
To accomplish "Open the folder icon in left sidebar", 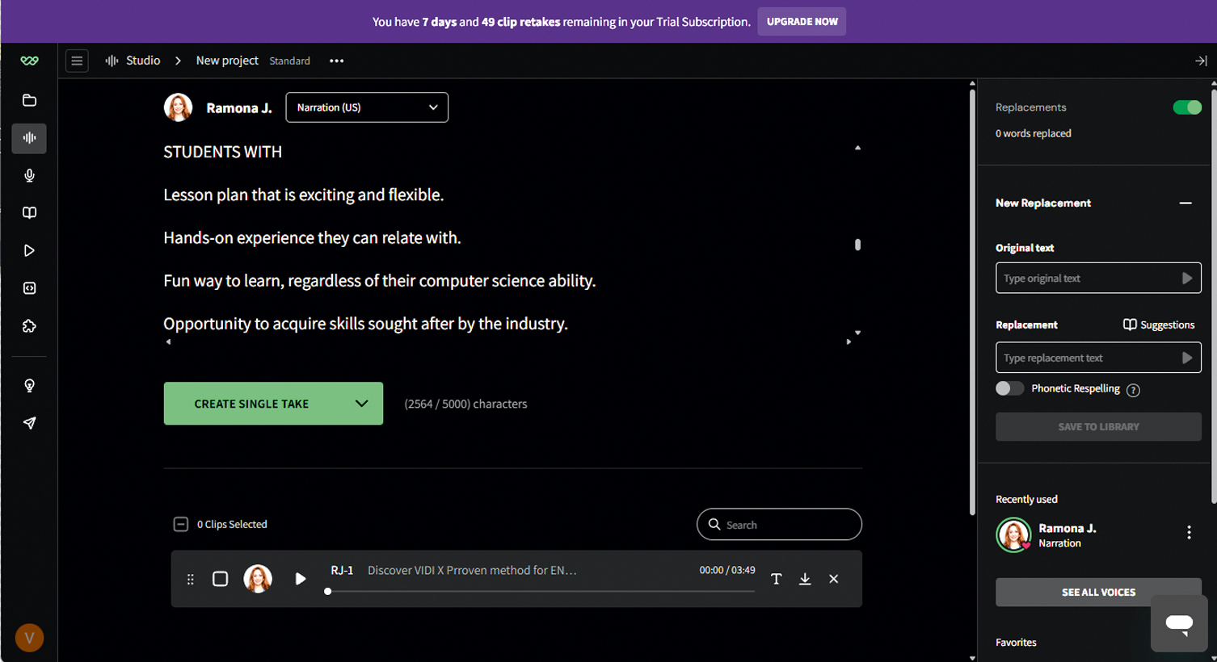I will (x=29, y=100).
